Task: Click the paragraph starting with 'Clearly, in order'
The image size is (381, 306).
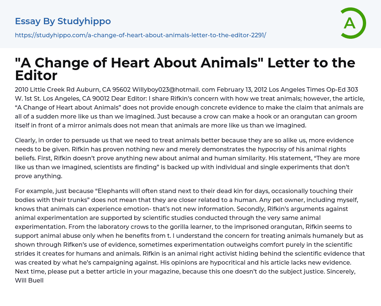Action: tap(186, 158)
